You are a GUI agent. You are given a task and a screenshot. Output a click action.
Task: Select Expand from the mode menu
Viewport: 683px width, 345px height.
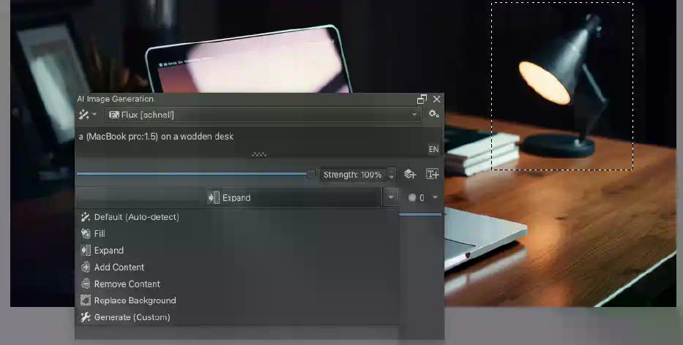(x=237, y=250)
